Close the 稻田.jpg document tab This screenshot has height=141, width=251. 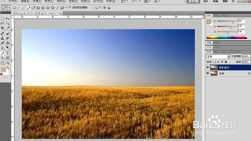[60, 13]
